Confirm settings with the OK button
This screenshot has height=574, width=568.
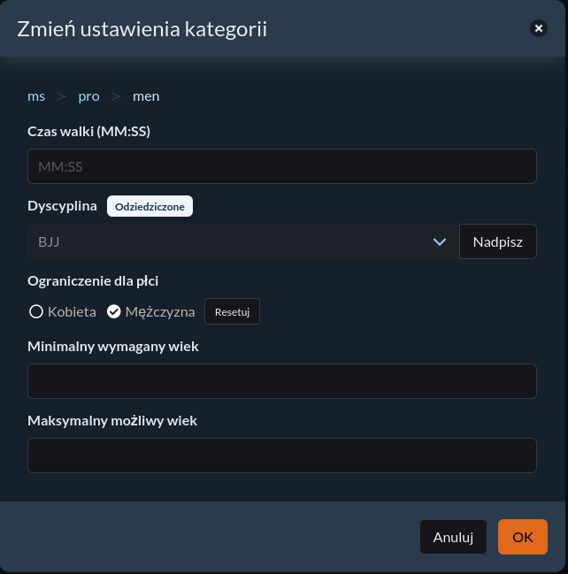[523, 537]
